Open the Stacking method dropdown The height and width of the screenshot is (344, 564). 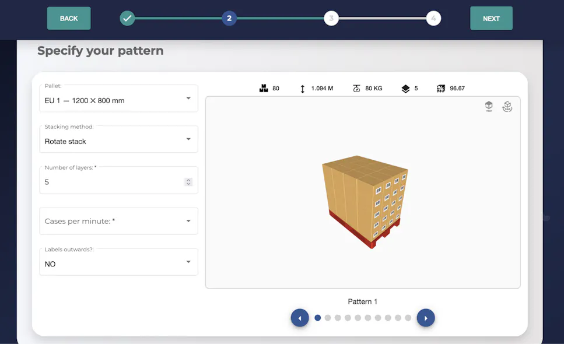click(118, 139)
